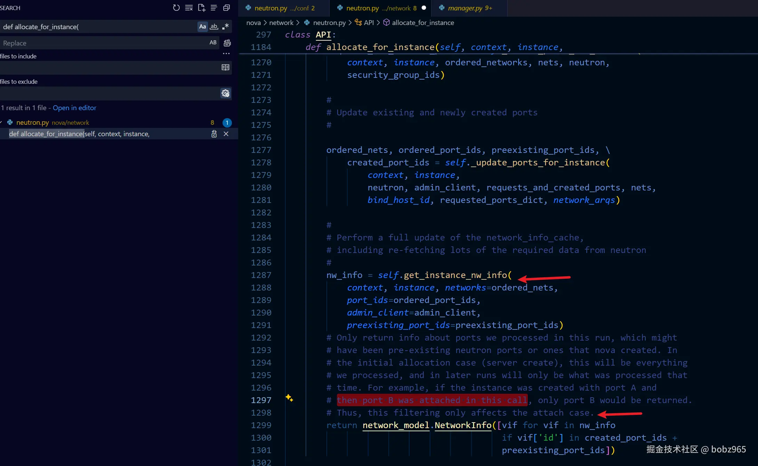Click preexisting_port_ids keyword argument on line 1291
Viewport: 758px width, 466px height.
398,325
